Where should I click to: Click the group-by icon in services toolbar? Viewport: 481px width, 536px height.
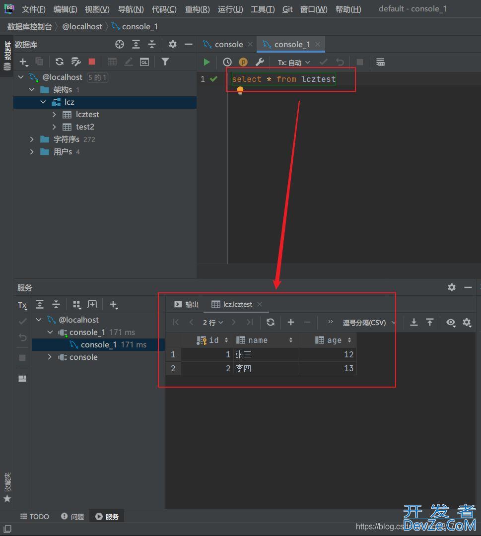[76, 304]
